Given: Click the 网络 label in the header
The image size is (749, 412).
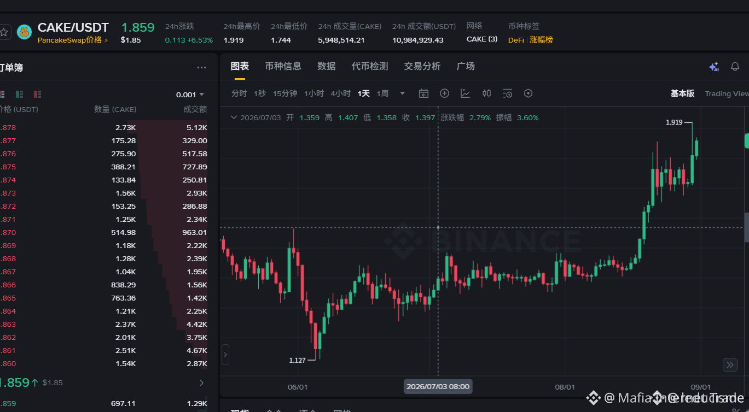Looking at the screenshot, I should point(474,26).
